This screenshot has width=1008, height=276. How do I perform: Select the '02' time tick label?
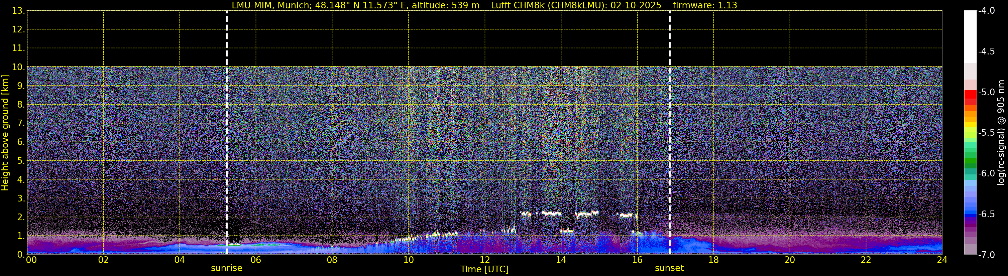click(103, 260)
